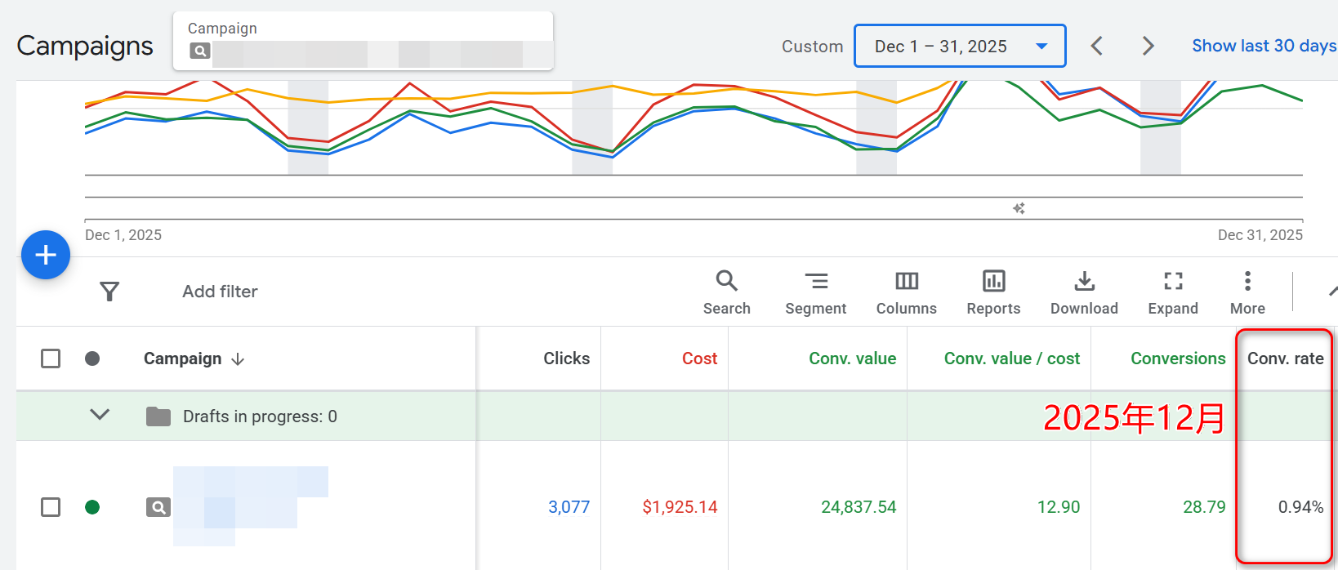Click the 0.94% conversion rate cell
This screenshot has width=1338, height=570.
pyautogui.click(x=1300, y=507)
